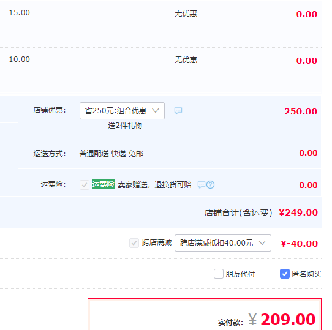Click the chevron arrow in 跨店满减 combo box
The height and width of the screenshot is (330, 332).
point(262,243)
